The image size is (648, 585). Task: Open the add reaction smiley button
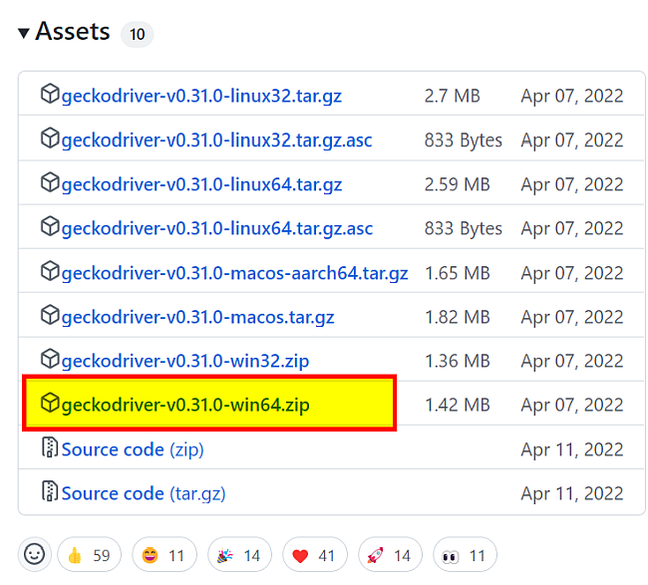pos(34,554)
